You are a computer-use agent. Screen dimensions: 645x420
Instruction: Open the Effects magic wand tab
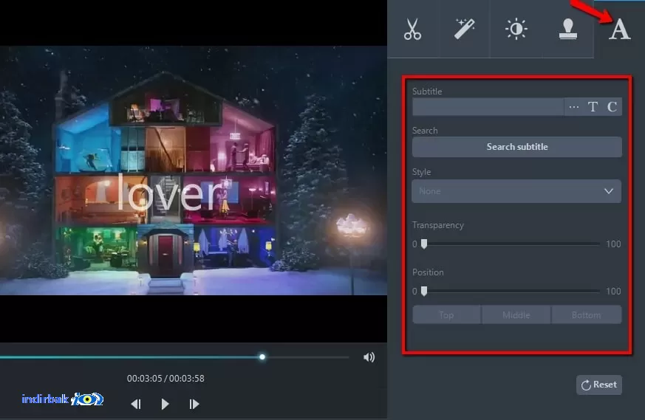pos(465,29)
